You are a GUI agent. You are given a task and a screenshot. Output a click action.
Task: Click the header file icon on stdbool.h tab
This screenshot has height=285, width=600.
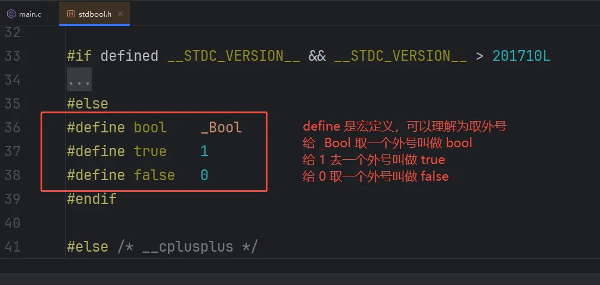pyautogui.click(x=71, y=14)
